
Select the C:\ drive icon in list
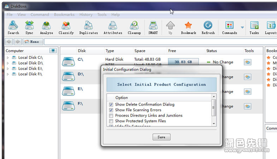pyautogui.click(x=69, y=62)
